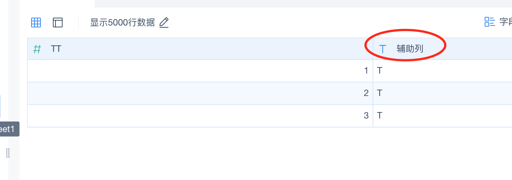Click the T text type icon of 辅助列
512x180 pixels.
[x=383, y=49]
